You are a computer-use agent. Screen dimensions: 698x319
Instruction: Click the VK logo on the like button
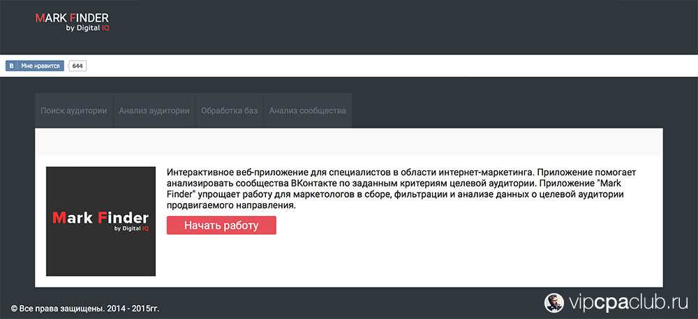(11, 66)
